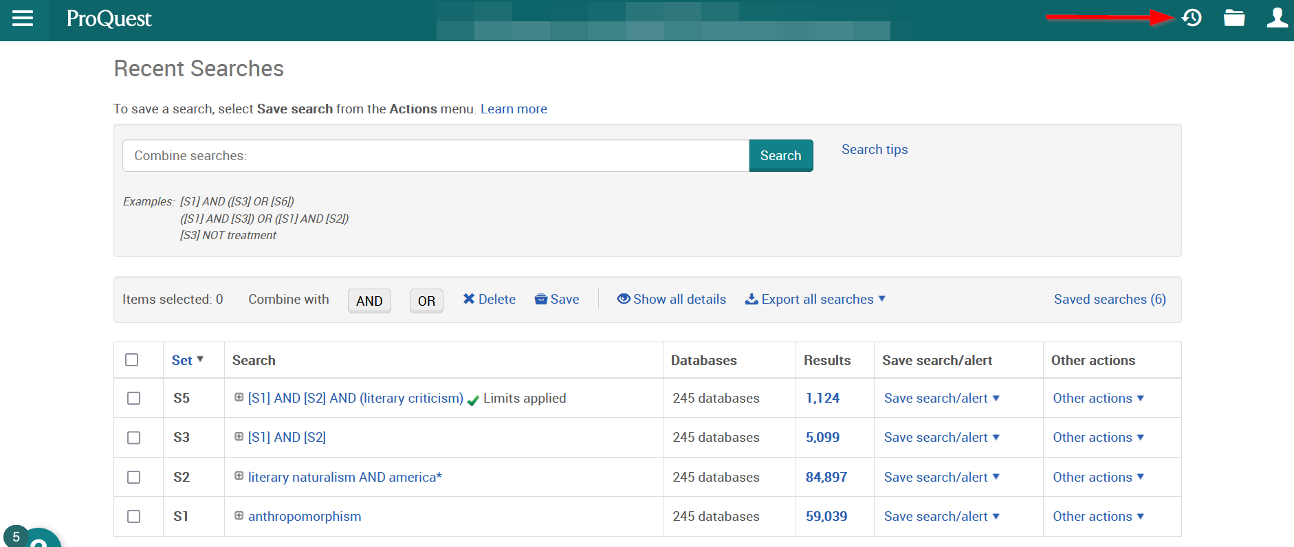Screen dimensions: 1294x547
Task: Open the literary naturalism AND america* search
Action: 345,477
